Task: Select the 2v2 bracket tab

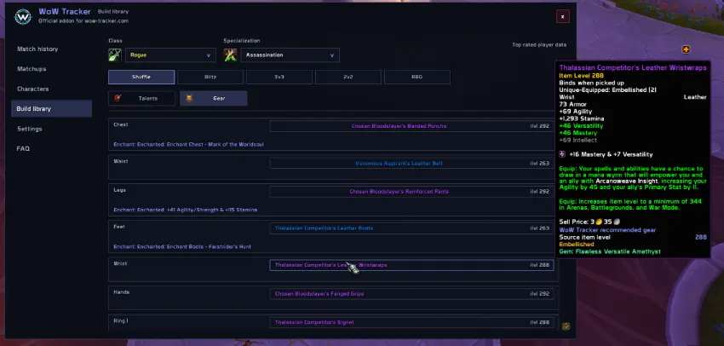Action: pyautogui.click(x=348, y=78)
